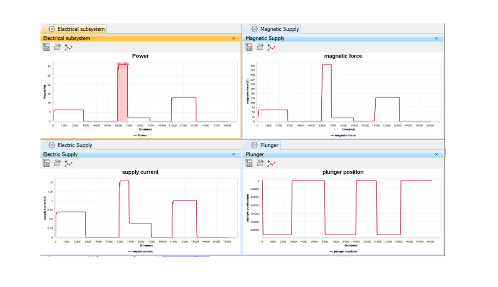Close the Magnetic Supply panel
498x287 pixels.
pyautogui.click(x=436, y=38)
